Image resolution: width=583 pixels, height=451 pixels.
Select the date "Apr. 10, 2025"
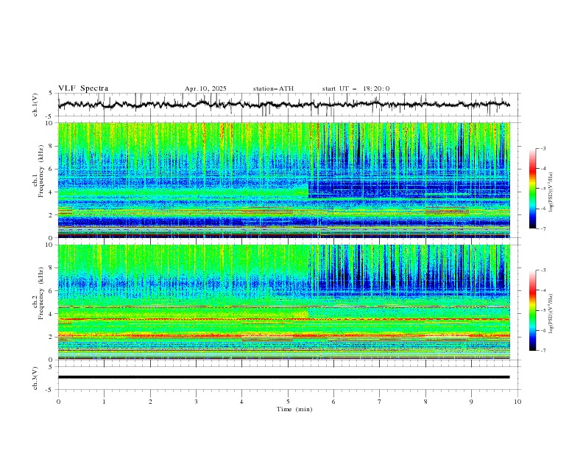(x=205, y=88)
